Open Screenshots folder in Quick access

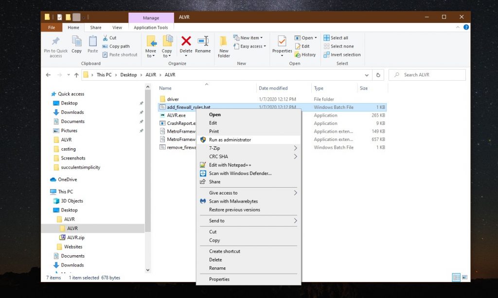(x=73, y=158)
